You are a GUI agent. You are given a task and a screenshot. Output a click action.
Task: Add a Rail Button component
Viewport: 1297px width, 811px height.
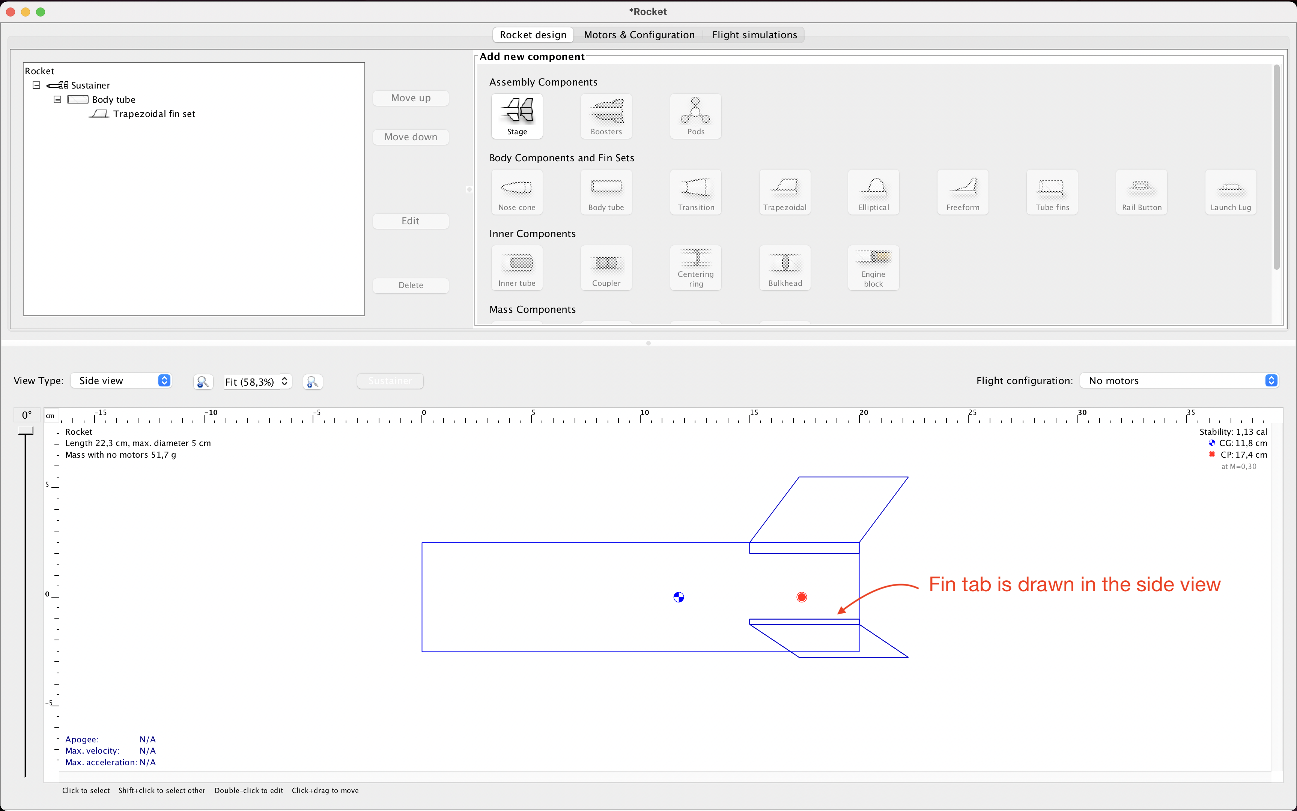[1141, 192]
